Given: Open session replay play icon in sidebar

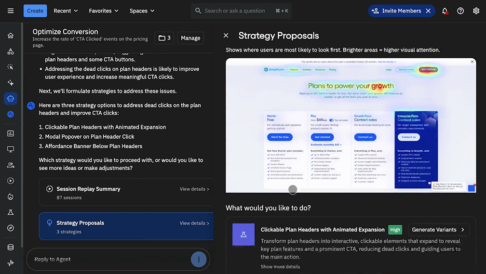Looking at the screenshot, I should point(11,181).
